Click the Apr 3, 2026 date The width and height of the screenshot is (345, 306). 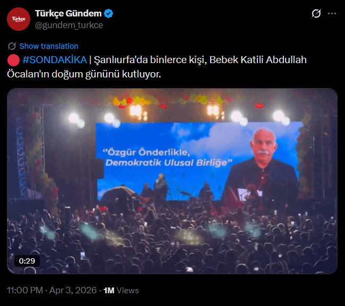(x=73, y=290)
